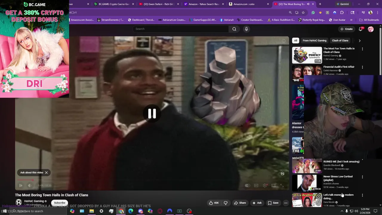This screenshot has width=382, height=215.
Task: Open YouTube notifications bell
Action: click(x=361, y=29)
